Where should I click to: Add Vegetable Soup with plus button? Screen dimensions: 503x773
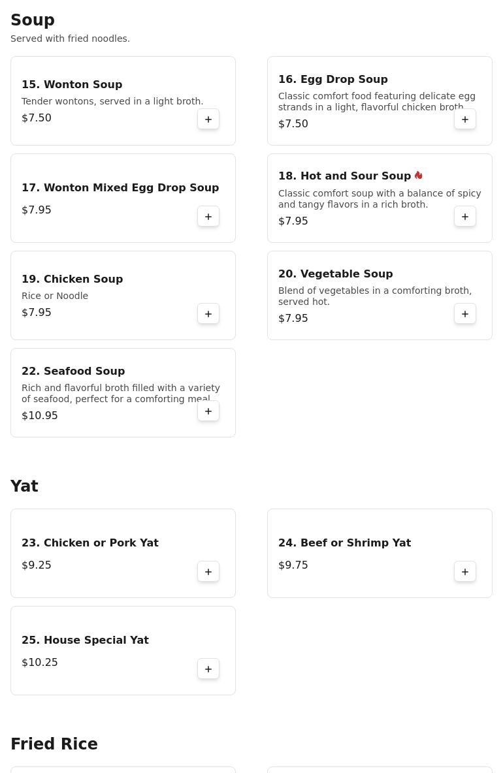(464, 313)
